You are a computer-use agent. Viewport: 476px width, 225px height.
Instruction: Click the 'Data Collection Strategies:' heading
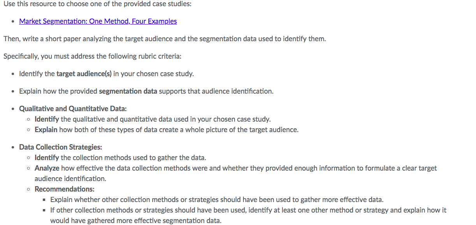coord(60,147)
